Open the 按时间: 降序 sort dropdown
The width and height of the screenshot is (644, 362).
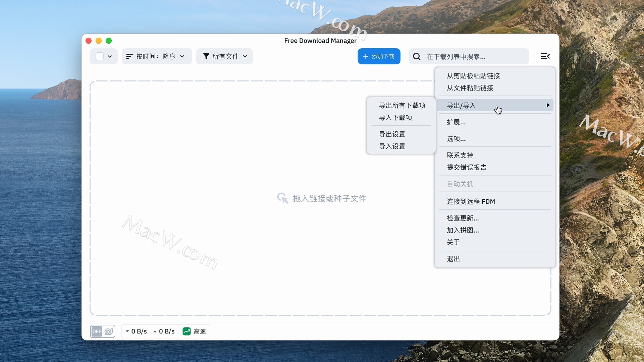coord(157,56)
